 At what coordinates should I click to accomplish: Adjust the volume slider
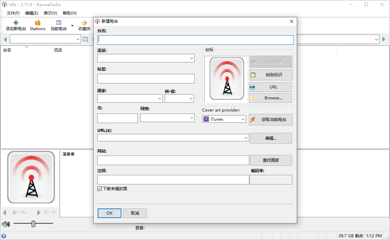tap(33, 224)
